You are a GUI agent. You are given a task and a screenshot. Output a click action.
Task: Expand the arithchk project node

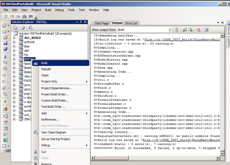point(14,42)
